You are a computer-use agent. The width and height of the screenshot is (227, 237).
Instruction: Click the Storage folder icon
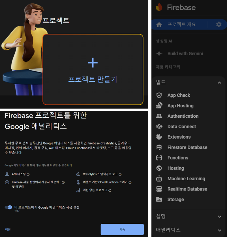(x=159, y=200)
